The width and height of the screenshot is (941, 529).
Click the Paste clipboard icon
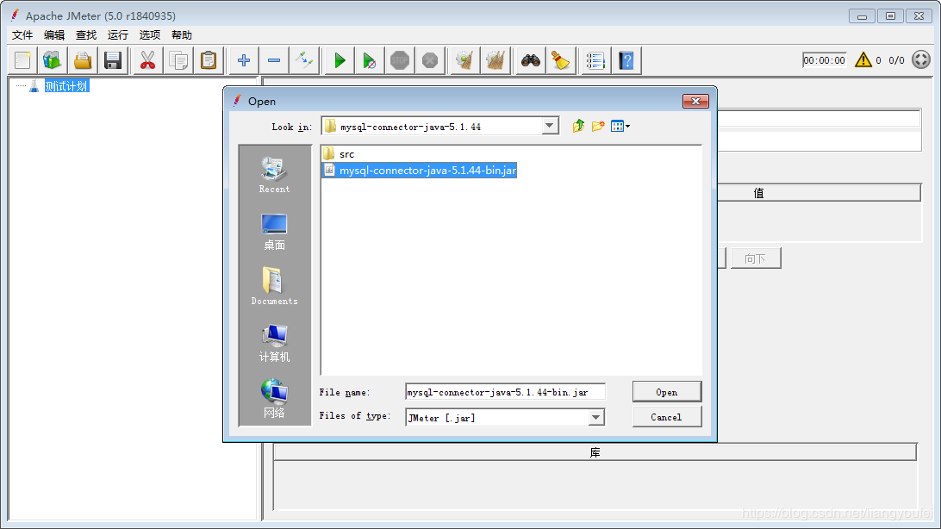(209, 60)
